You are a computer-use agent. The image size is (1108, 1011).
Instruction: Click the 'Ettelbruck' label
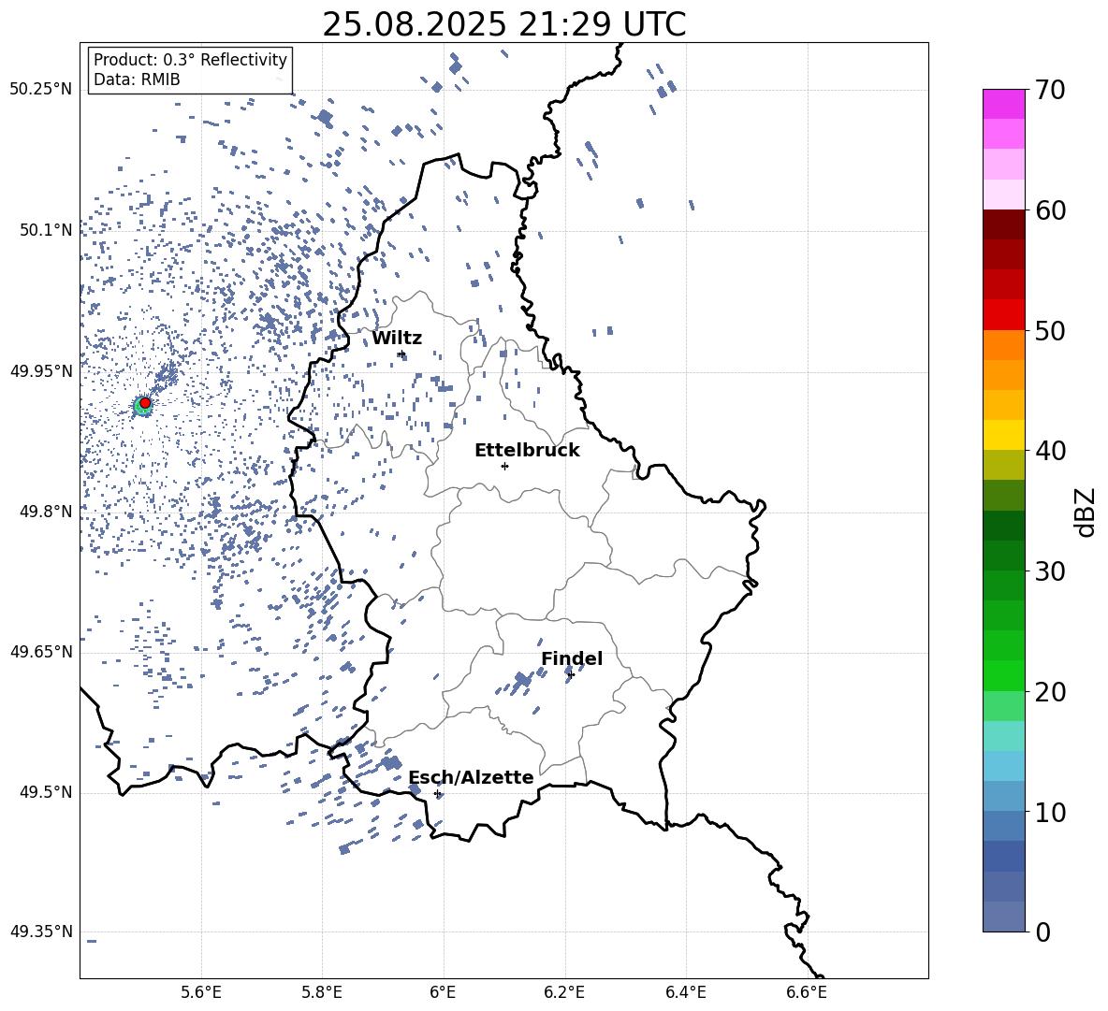pos(527,451)
